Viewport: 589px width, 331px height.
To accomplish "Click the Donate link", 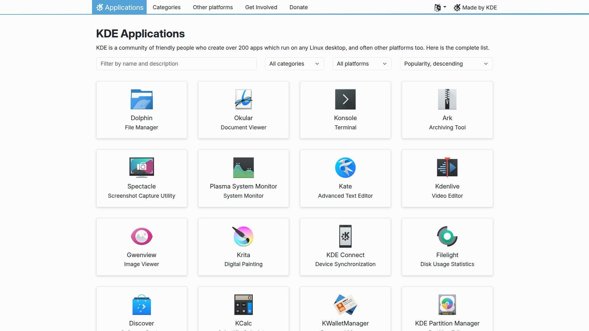I will (x=298, y=7).
